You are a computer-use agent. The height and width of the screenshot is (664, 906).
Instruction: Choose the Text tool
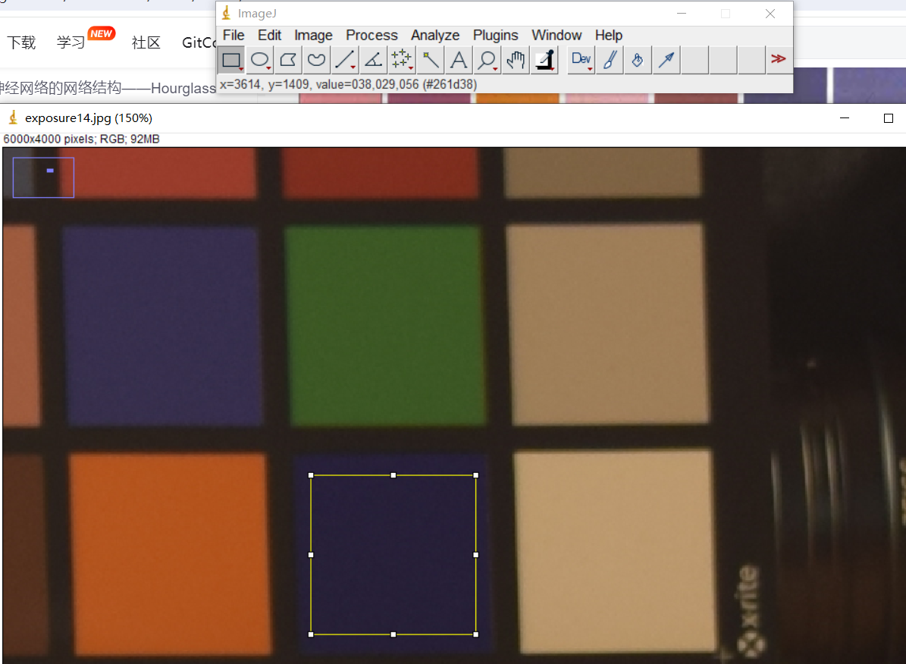point(458,60)
